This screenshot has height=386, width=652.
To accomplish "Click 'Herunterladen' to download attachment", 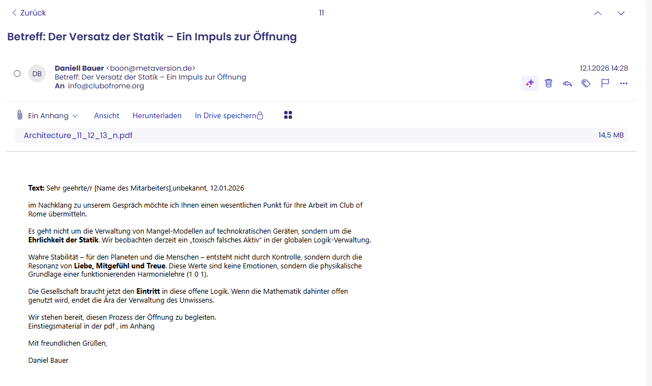I will [x=157, y=116].
